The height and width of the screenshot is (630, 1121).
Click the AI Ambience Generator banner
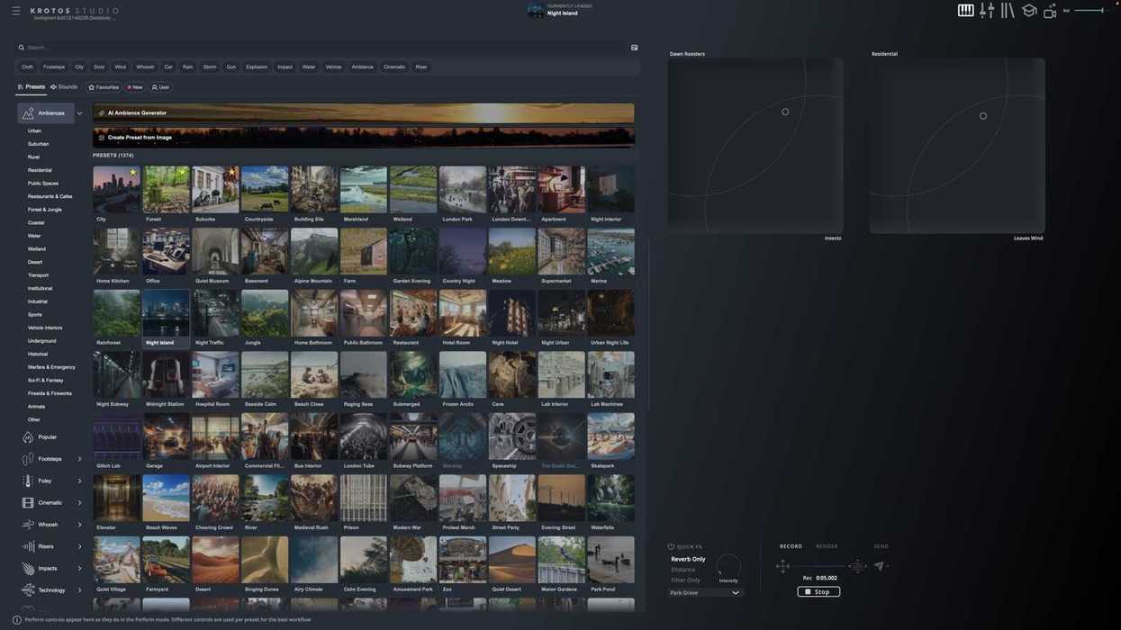pos(364,113)
